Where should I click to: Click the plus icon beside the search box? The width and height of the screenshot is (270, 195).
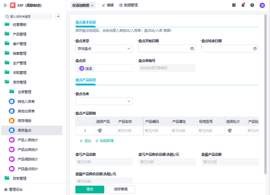[58, 16]
